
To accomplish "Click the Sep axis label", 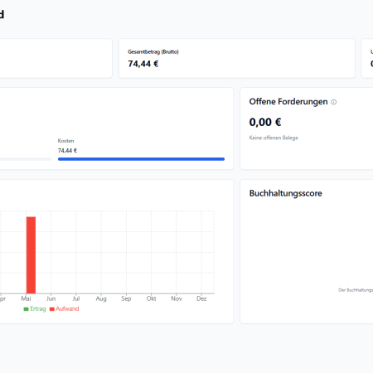I will 126,298.
